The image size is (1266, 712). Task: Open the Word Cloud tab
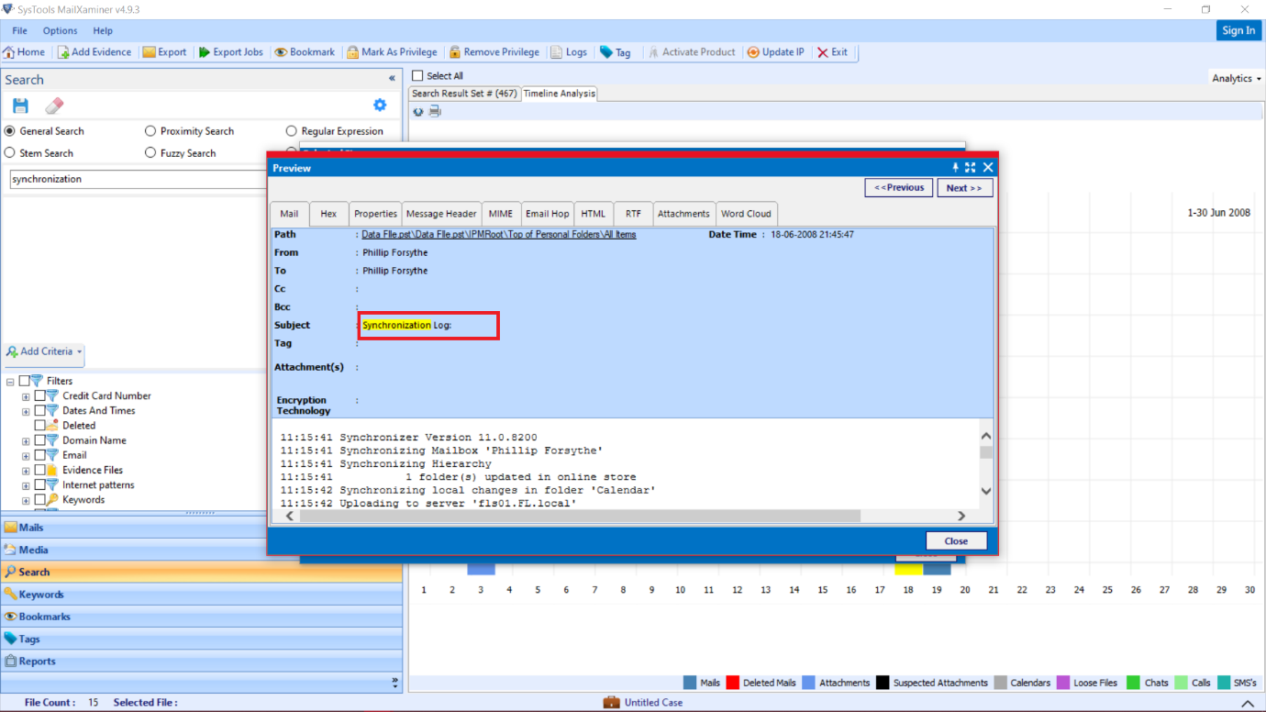click(x=746, y=213)
